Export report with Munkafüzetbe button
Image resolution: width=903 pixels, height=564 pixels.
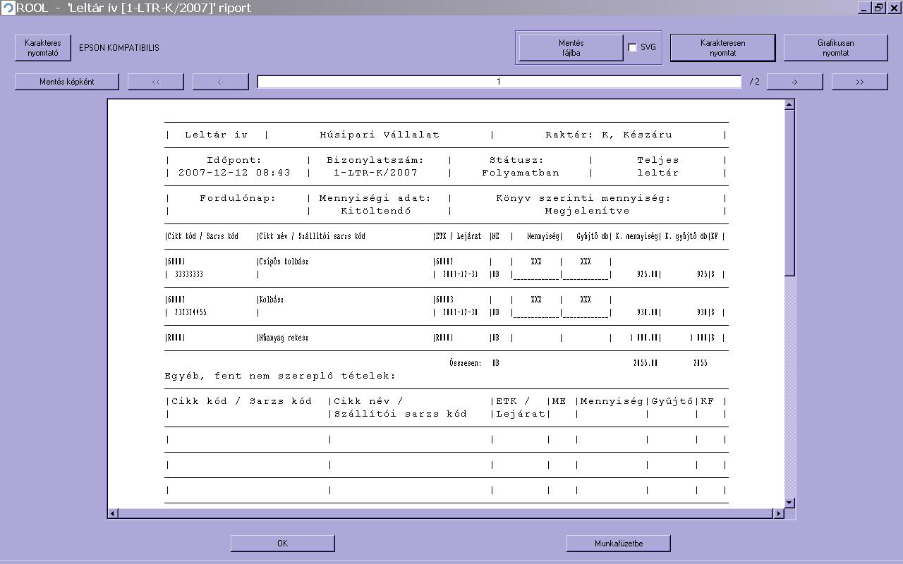(x=618, y=543)
